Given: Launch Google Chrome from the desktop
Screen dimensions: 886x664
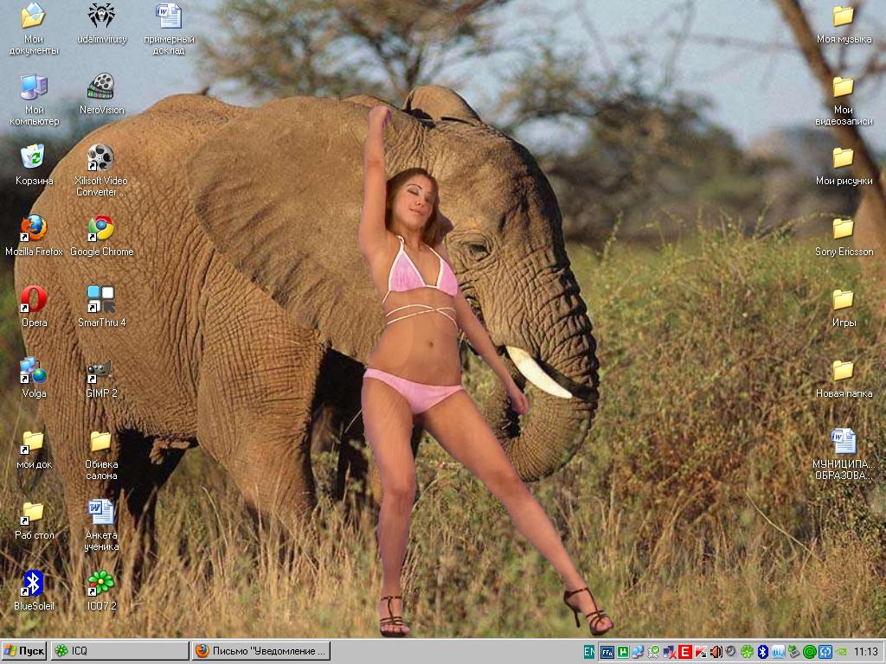Looking at the screenshot, I should 101,229.
